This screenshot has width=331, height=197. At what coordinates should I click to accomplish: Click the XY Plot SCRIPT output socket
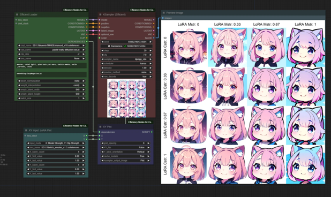click(152, 132)
